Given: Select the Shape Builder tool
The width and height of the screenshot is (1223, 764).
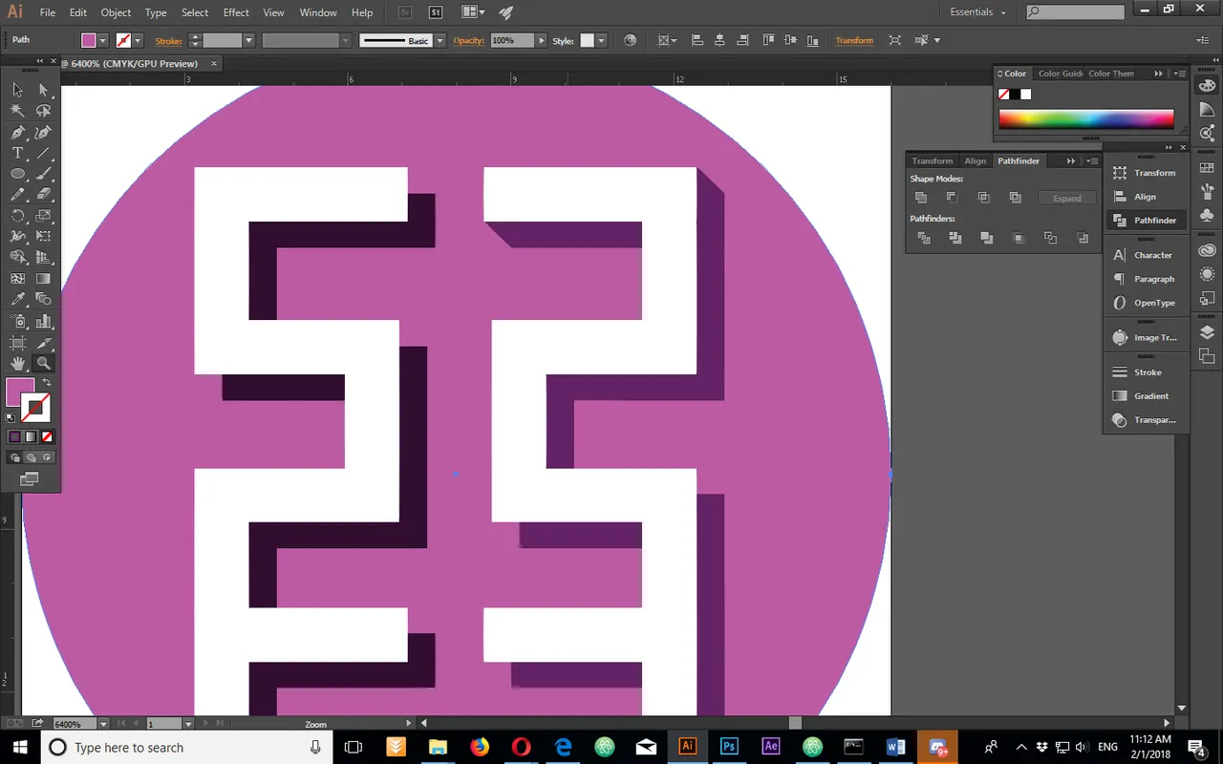Looking at the screenshot, I should (x=17, y=258).
